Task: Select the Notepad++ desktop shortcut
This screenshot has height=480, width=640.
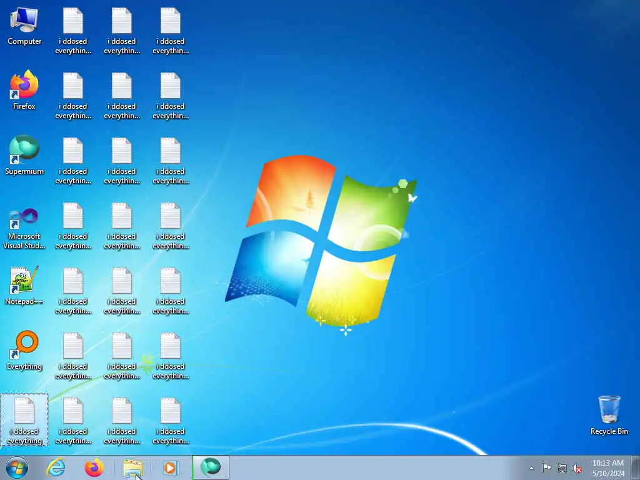Action: click(24, 286)
